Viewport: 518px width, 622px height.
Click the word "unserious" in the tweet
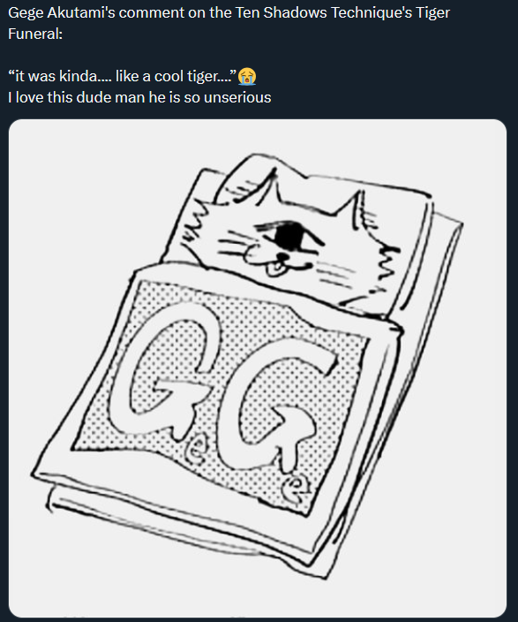237,97
